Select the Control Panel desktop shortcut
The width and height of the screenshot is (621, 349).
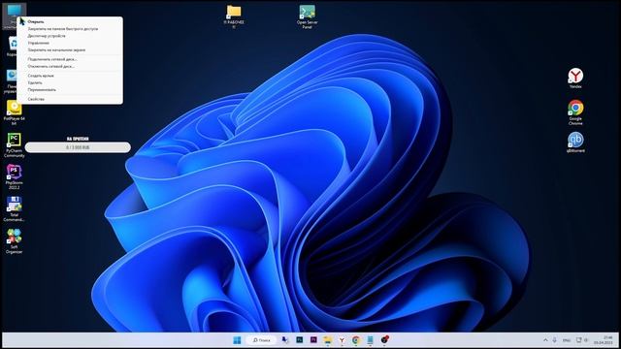(11, 81)
